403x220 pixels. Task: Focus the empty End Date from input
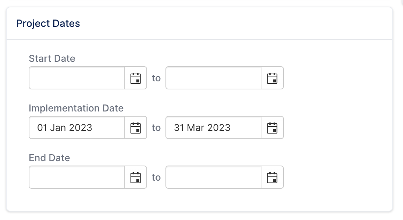76,177
